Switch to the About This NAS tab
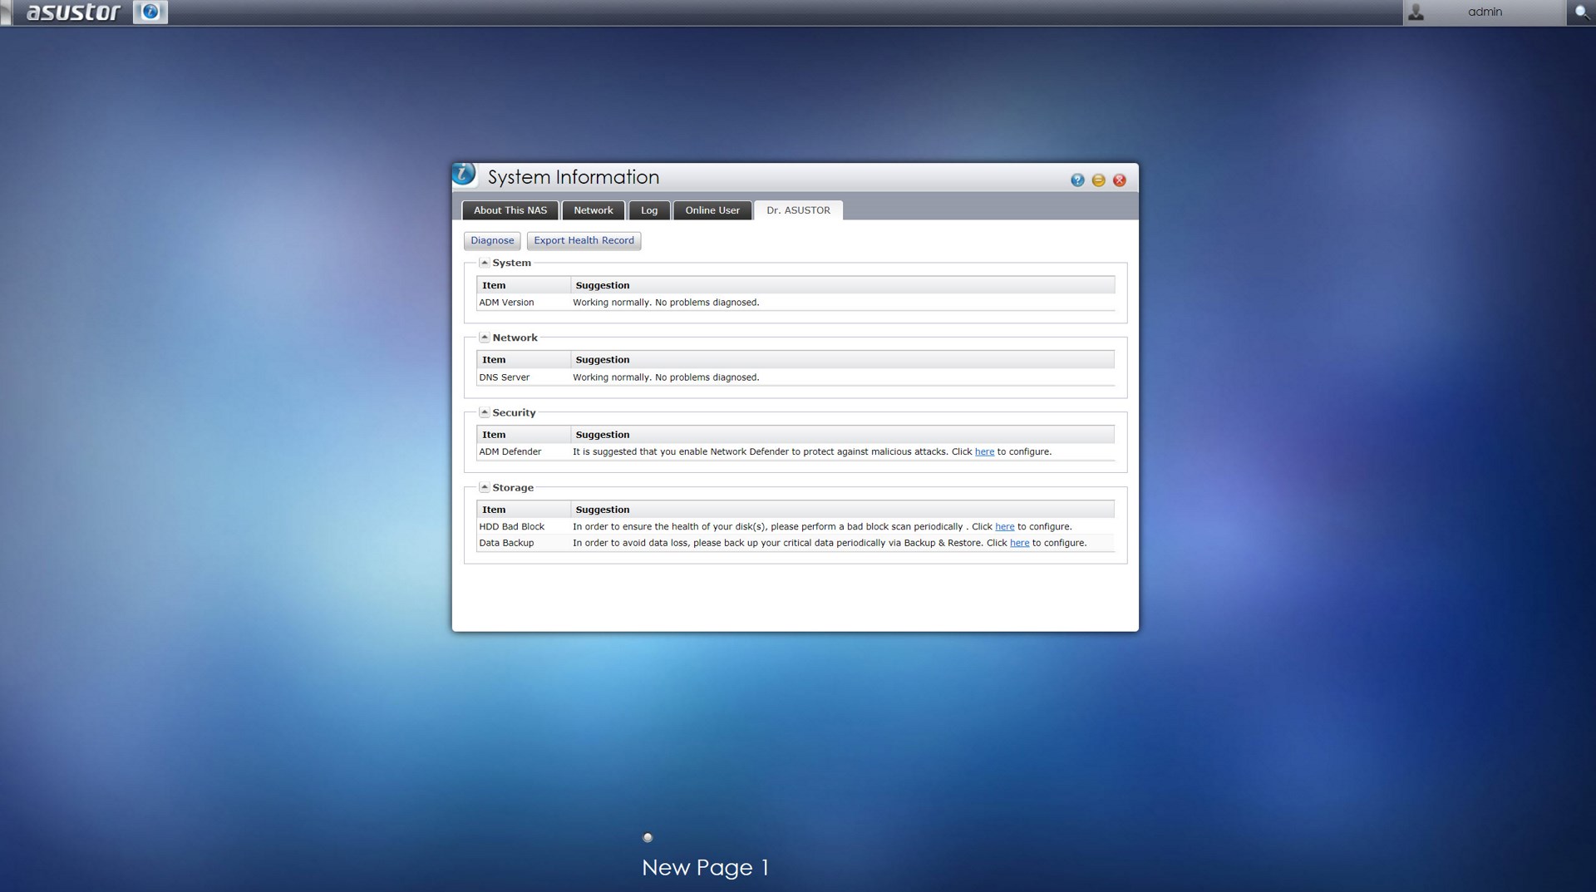Screen dimensions: 1596x892 pos(510,210)
